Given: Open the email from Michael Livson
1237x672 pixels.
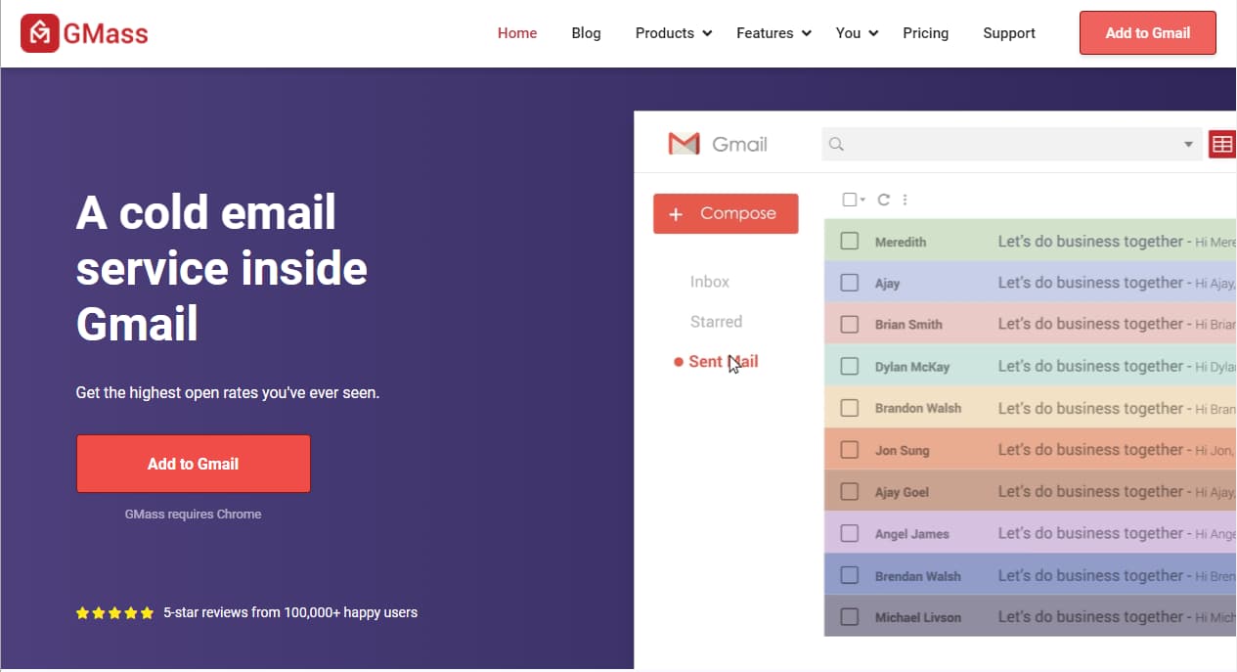Looking at the screenshot, I should coord(1031,616).
